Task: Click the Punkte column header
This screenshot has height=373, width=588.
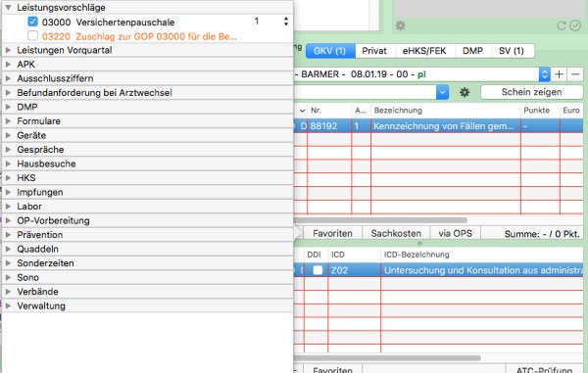Action: pyautogui.click(x=540, y=111)
